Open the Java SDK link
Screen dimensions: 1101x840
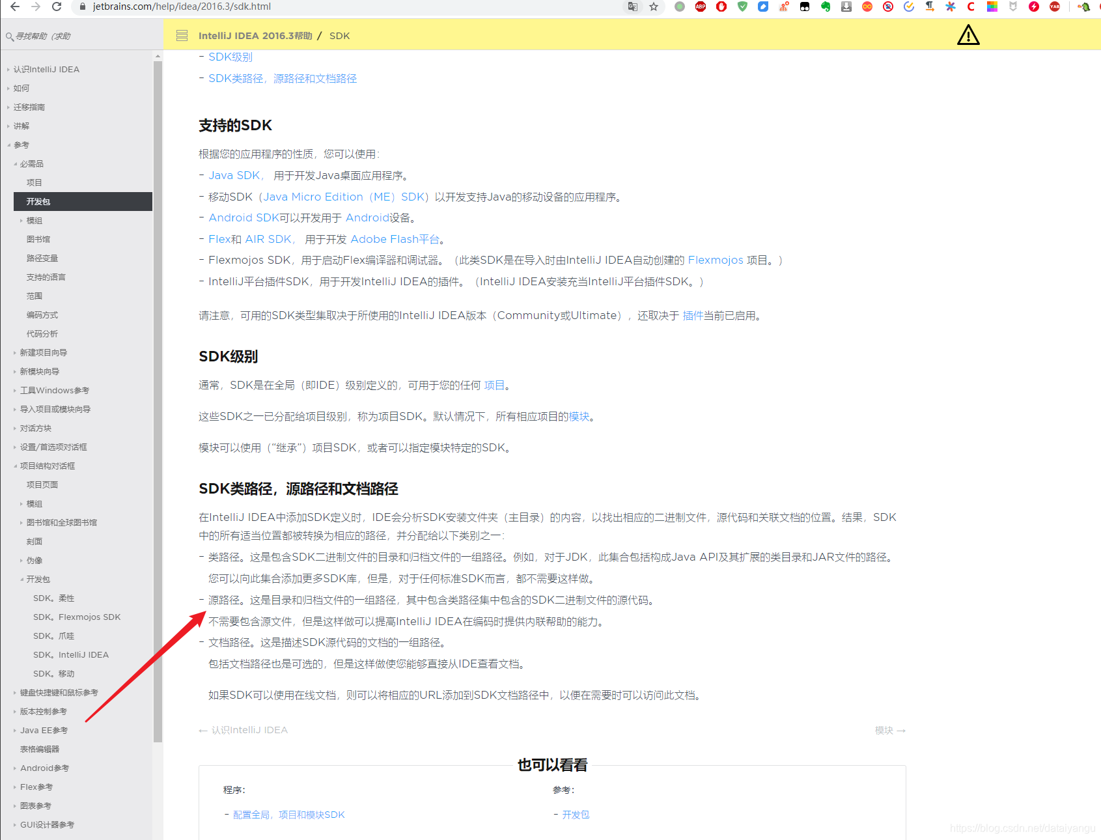click(234, 176)
